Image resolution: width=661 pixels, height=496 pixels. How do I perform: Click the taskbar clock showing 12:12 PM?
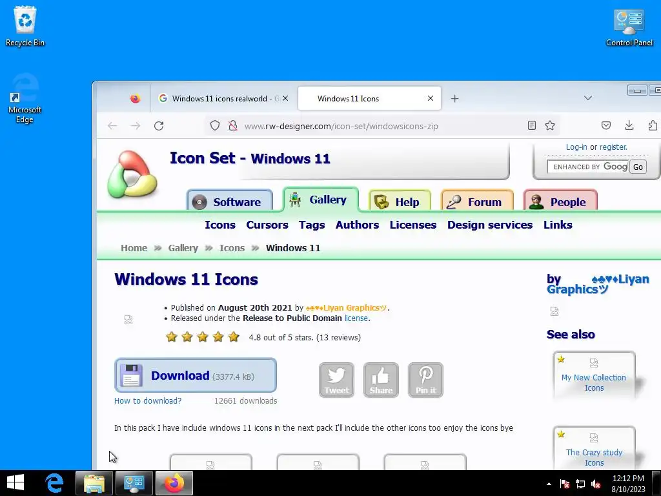[628, 483]
